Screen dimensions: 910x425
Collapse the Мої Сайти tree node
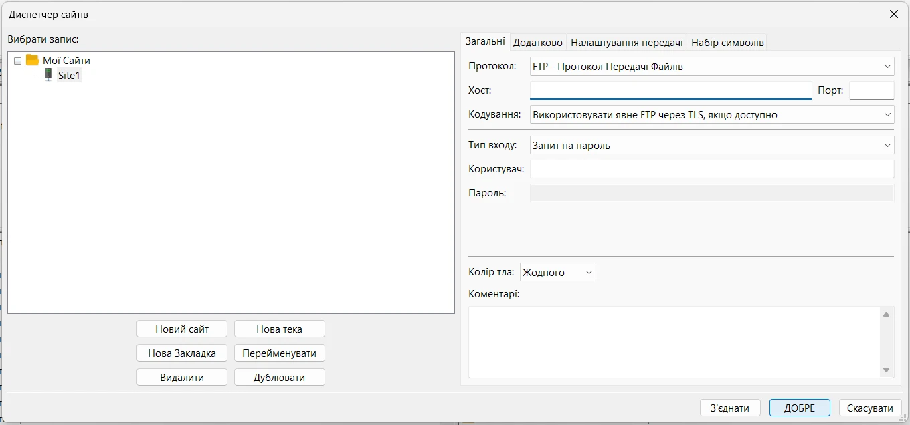pos(18,61)
